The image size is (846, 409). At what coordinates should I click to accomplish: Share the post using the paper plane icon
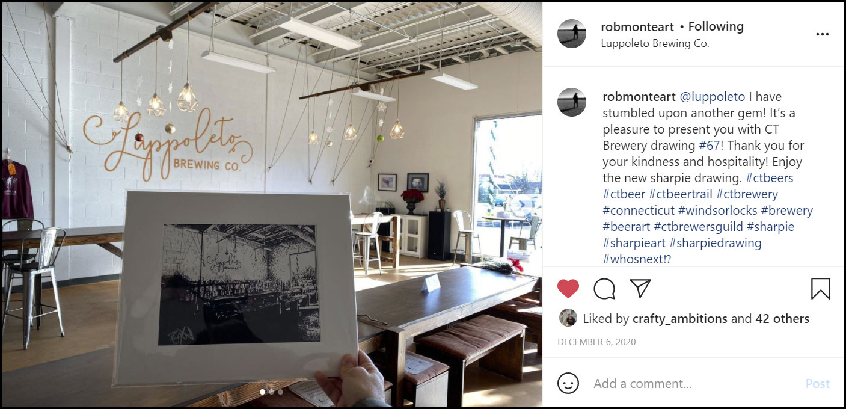641,288
